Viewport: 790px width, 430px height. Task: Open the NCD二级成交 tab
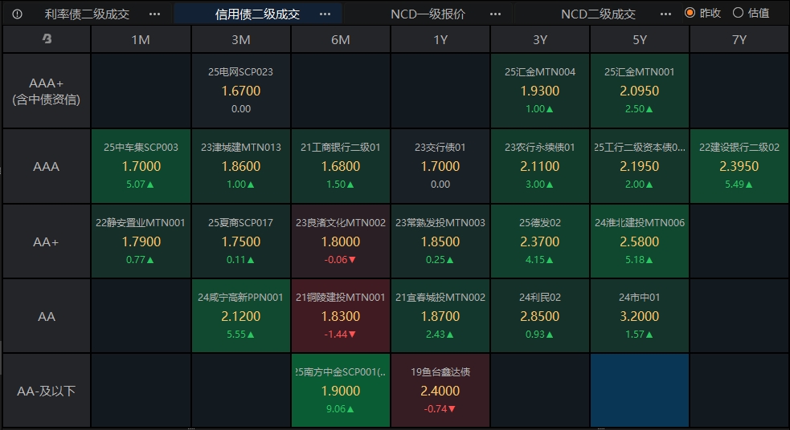[x=598, y=14]
